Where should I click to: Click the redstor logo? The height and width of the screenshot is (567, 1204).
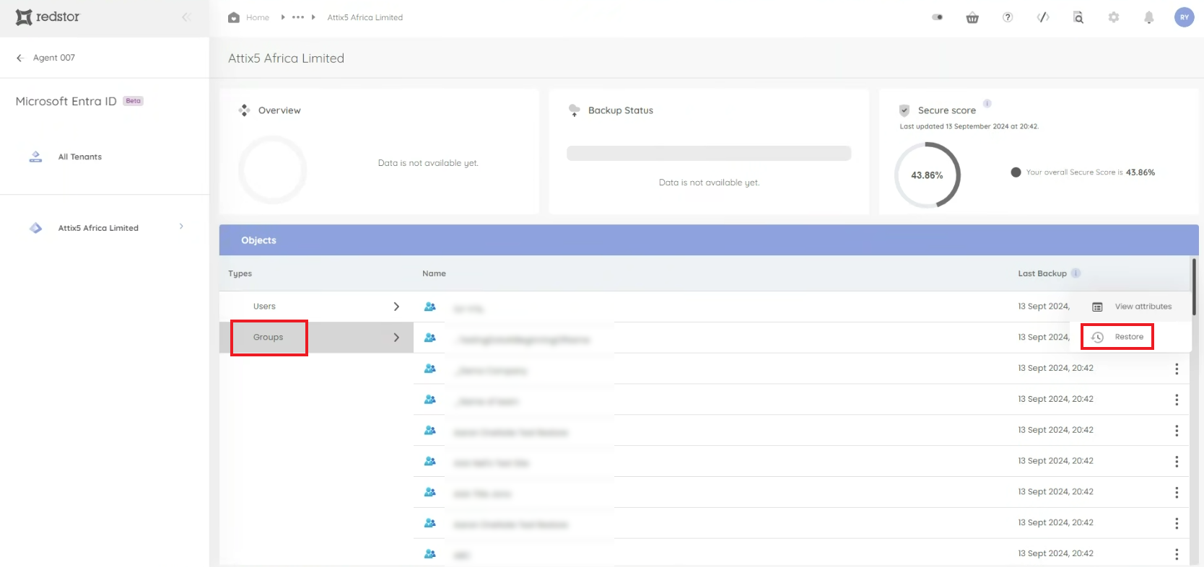[x=48, y=17]
